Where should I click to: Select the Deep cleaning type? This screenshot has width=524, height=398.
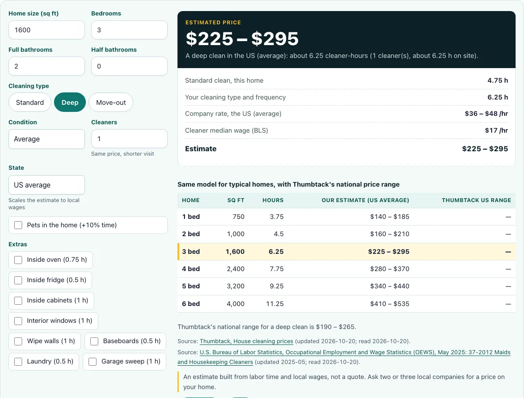[x=70, y=102]
